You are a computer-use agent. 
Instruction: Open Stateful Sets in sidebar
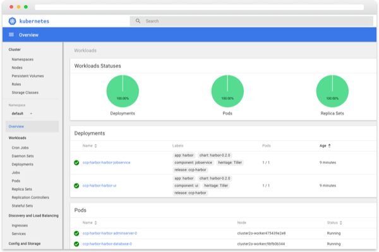[22, 206]
